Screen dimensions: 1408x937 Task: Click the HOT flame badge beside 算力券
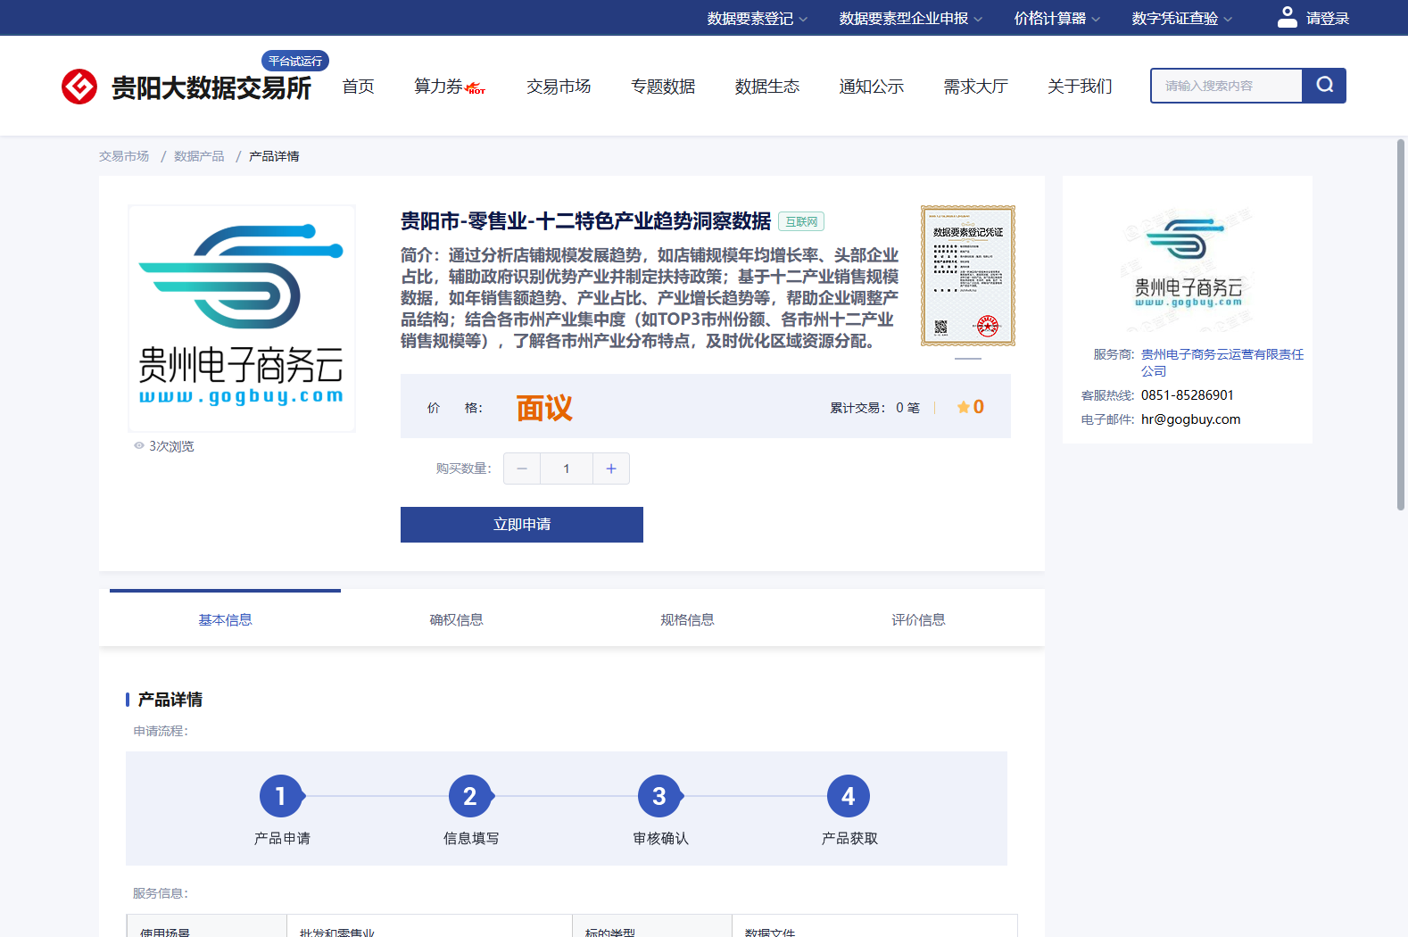click(476, 88)
